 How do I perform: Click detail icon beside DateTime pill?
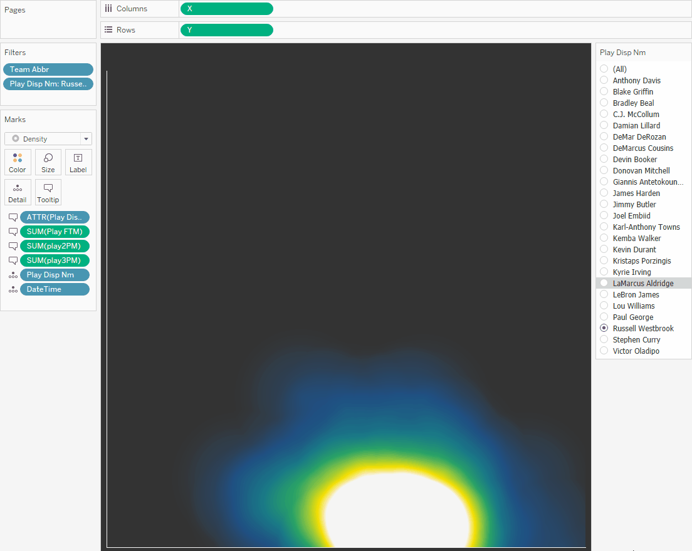point(13,289)
